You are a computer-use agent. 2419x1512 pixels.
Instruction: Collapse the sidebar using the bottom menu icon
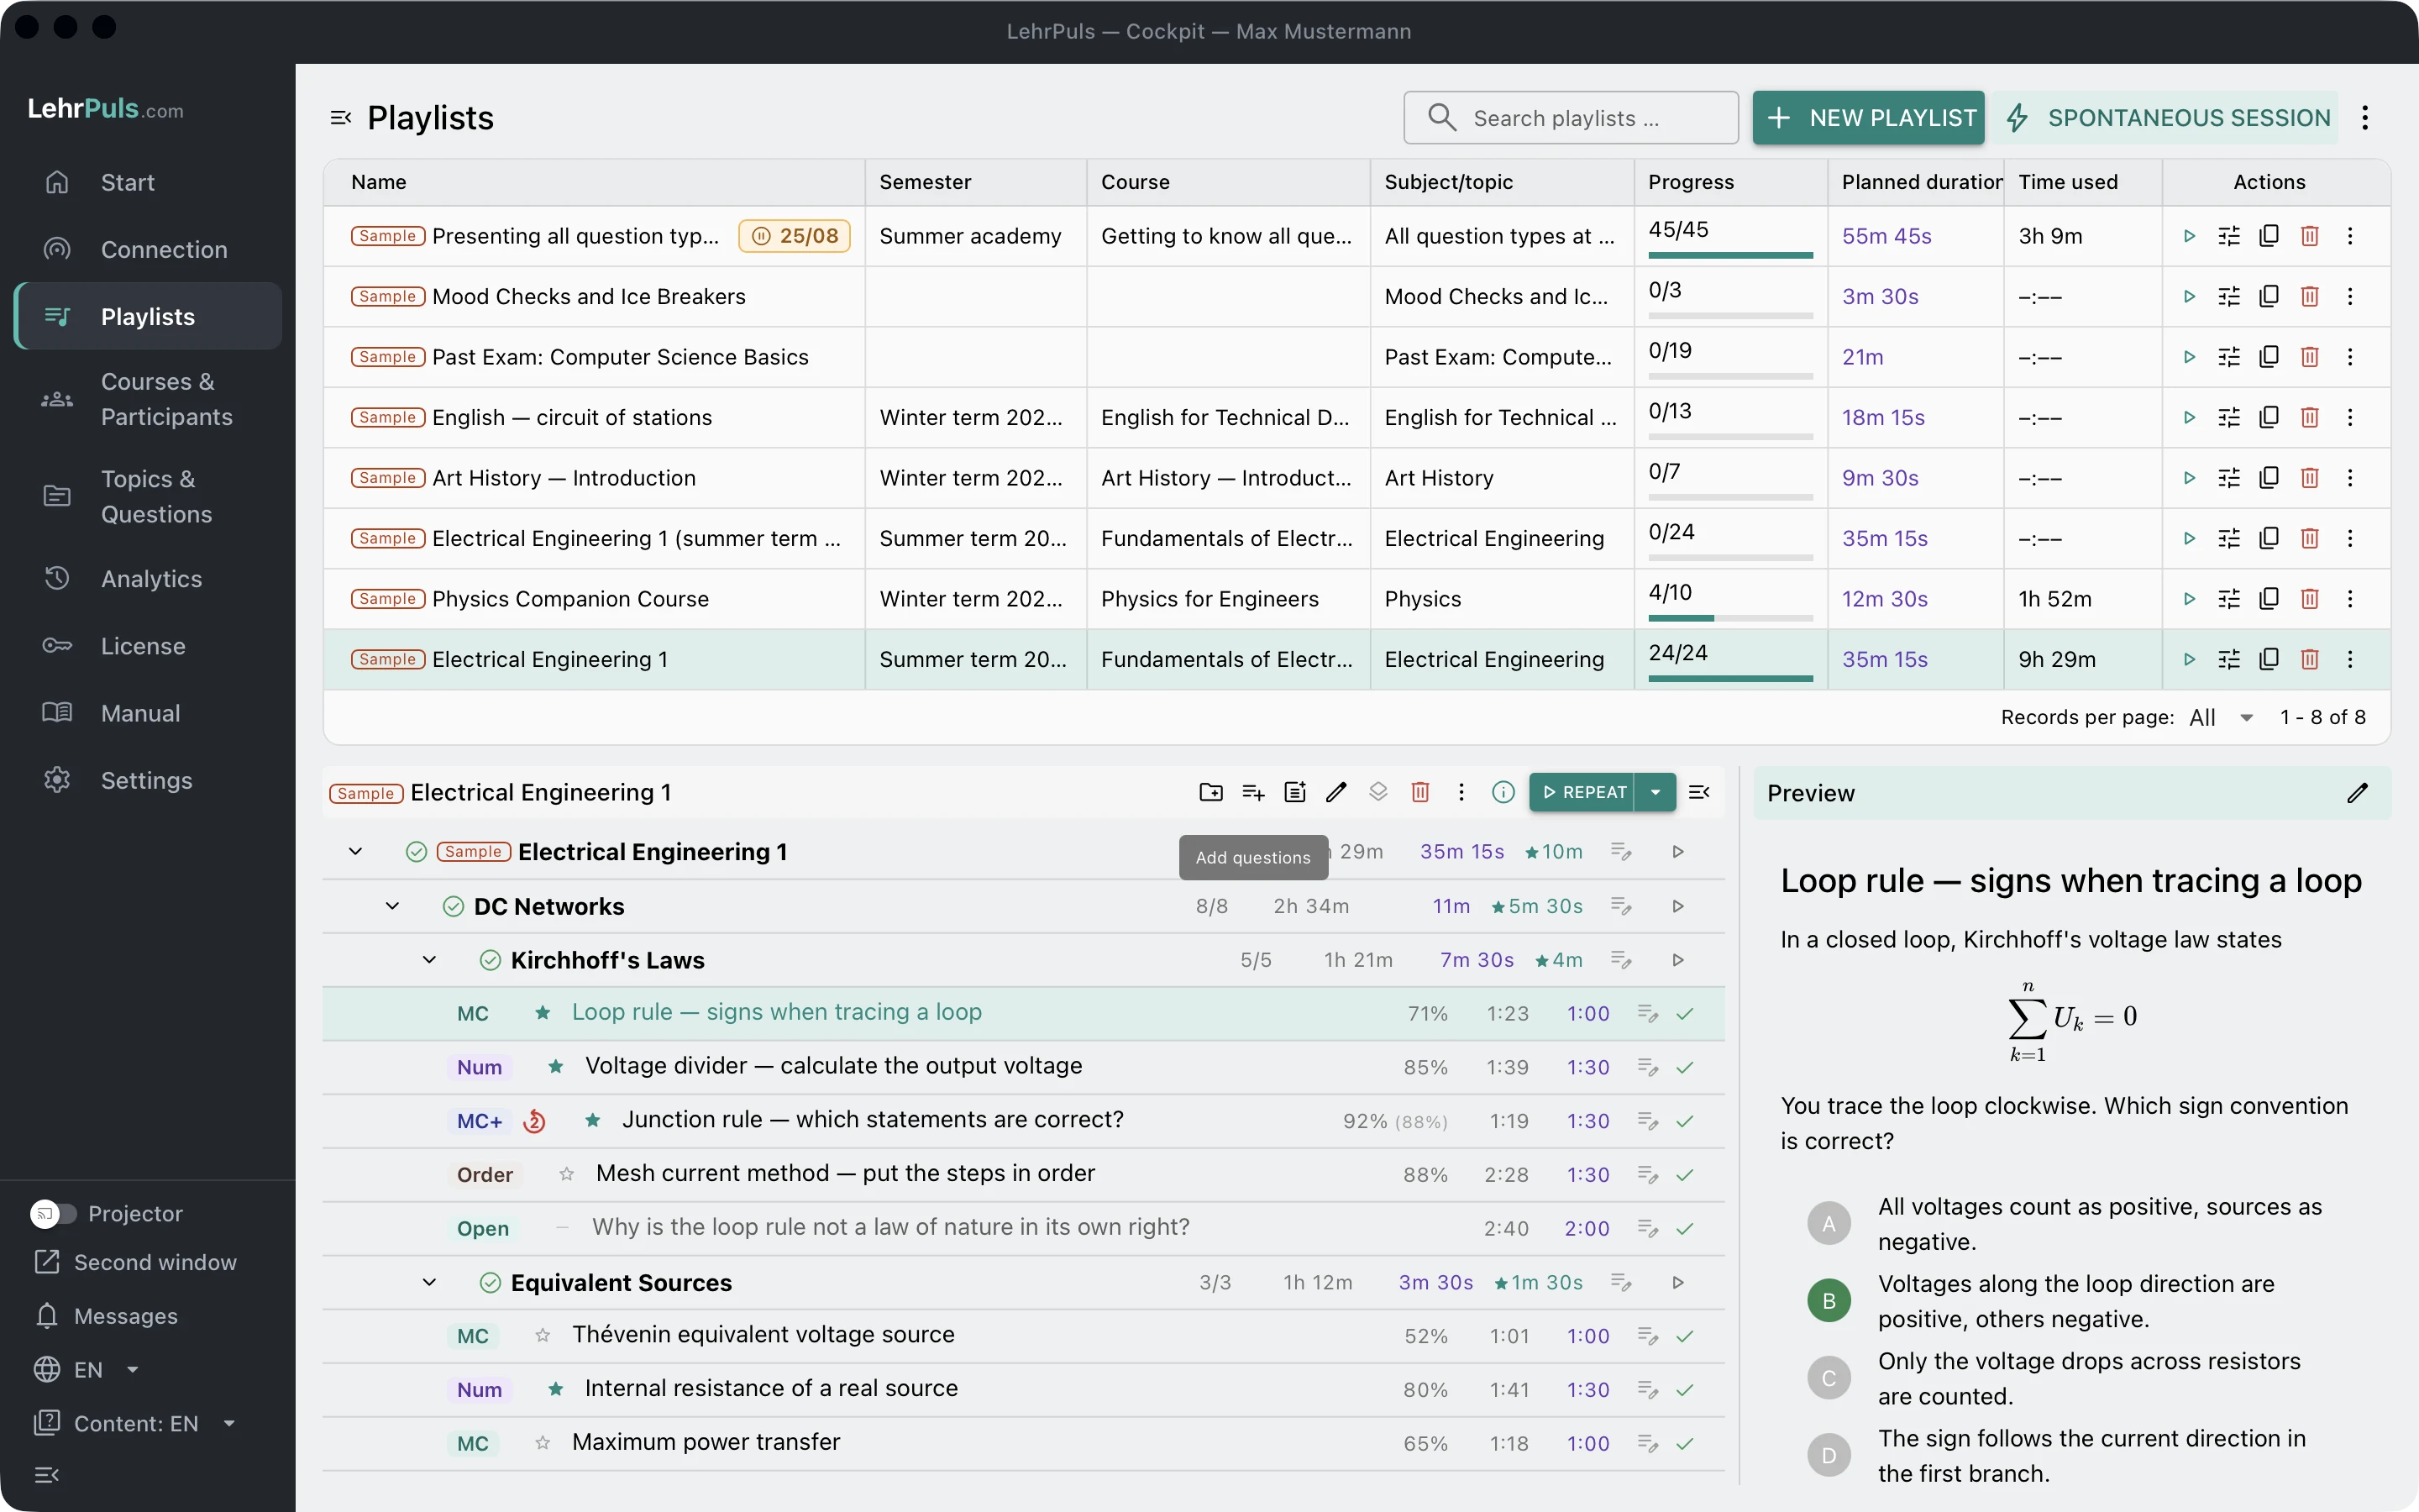pos(47,1474)
